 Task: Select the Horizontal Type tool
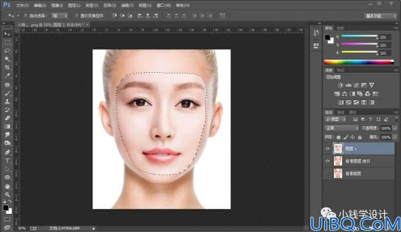pos(7,160)
